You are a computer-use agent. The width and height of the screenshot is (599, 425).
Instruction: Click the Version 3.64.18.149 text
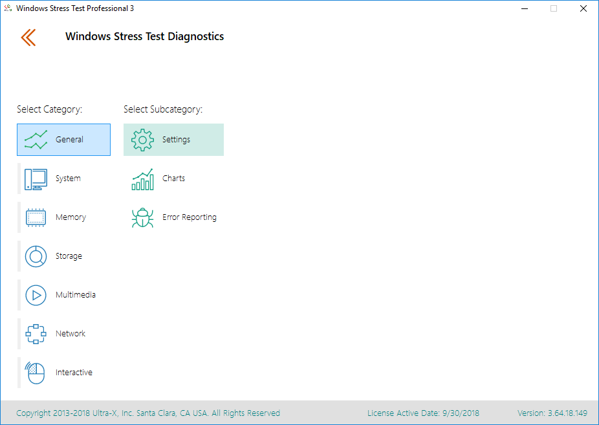coord(552,413)
